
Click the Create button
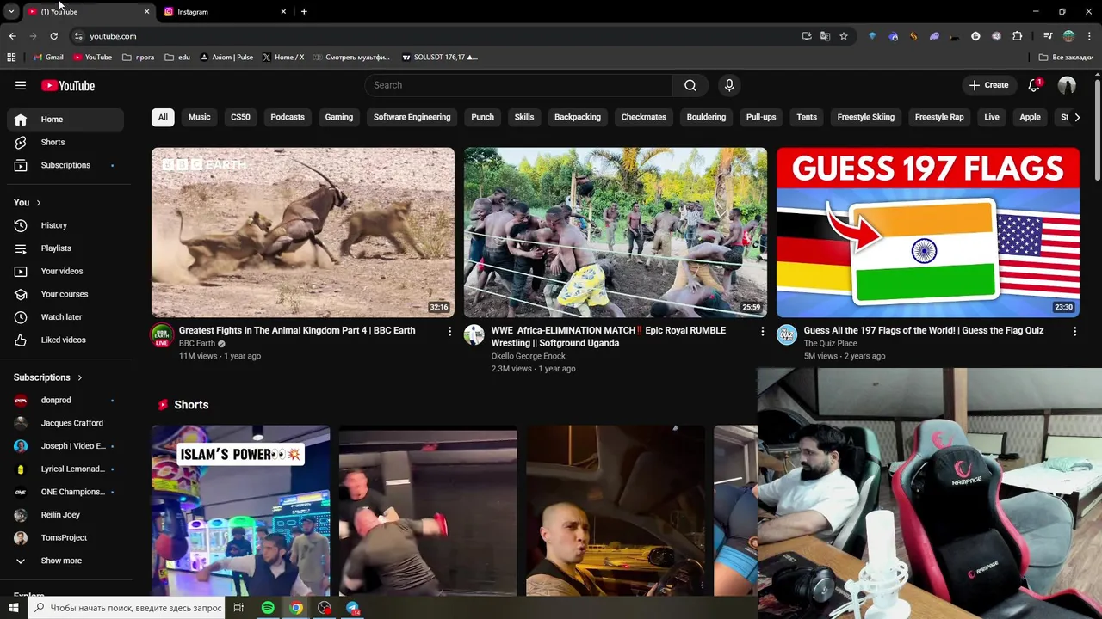pyautogui.click(x=988, y=85)
